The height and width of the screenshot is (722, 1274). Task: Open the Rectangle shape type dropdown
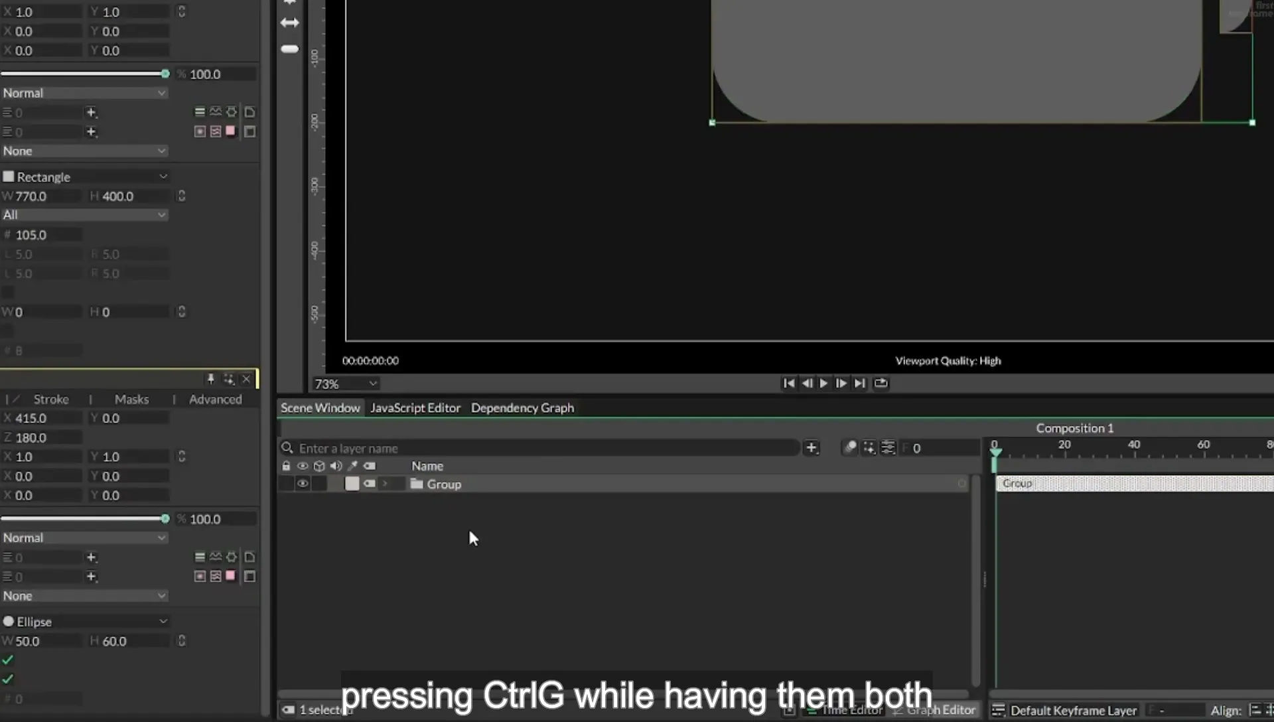[x=85, y=177]
